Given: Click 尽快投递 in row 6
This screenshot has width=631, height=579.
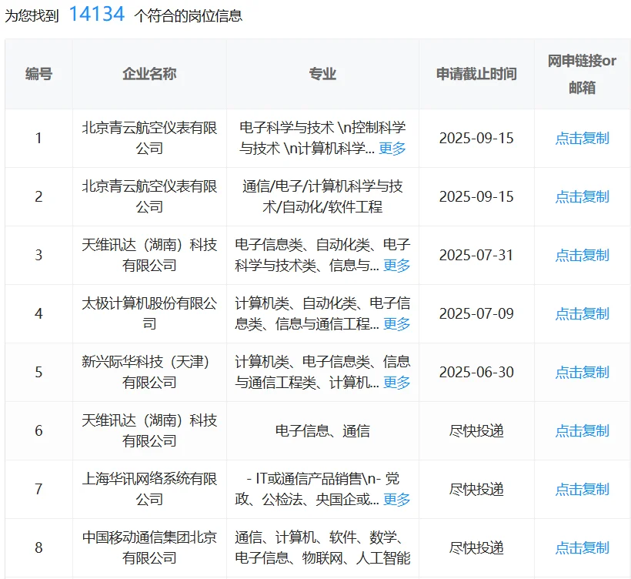Looking at the screenshot, I should pos(476,430).
